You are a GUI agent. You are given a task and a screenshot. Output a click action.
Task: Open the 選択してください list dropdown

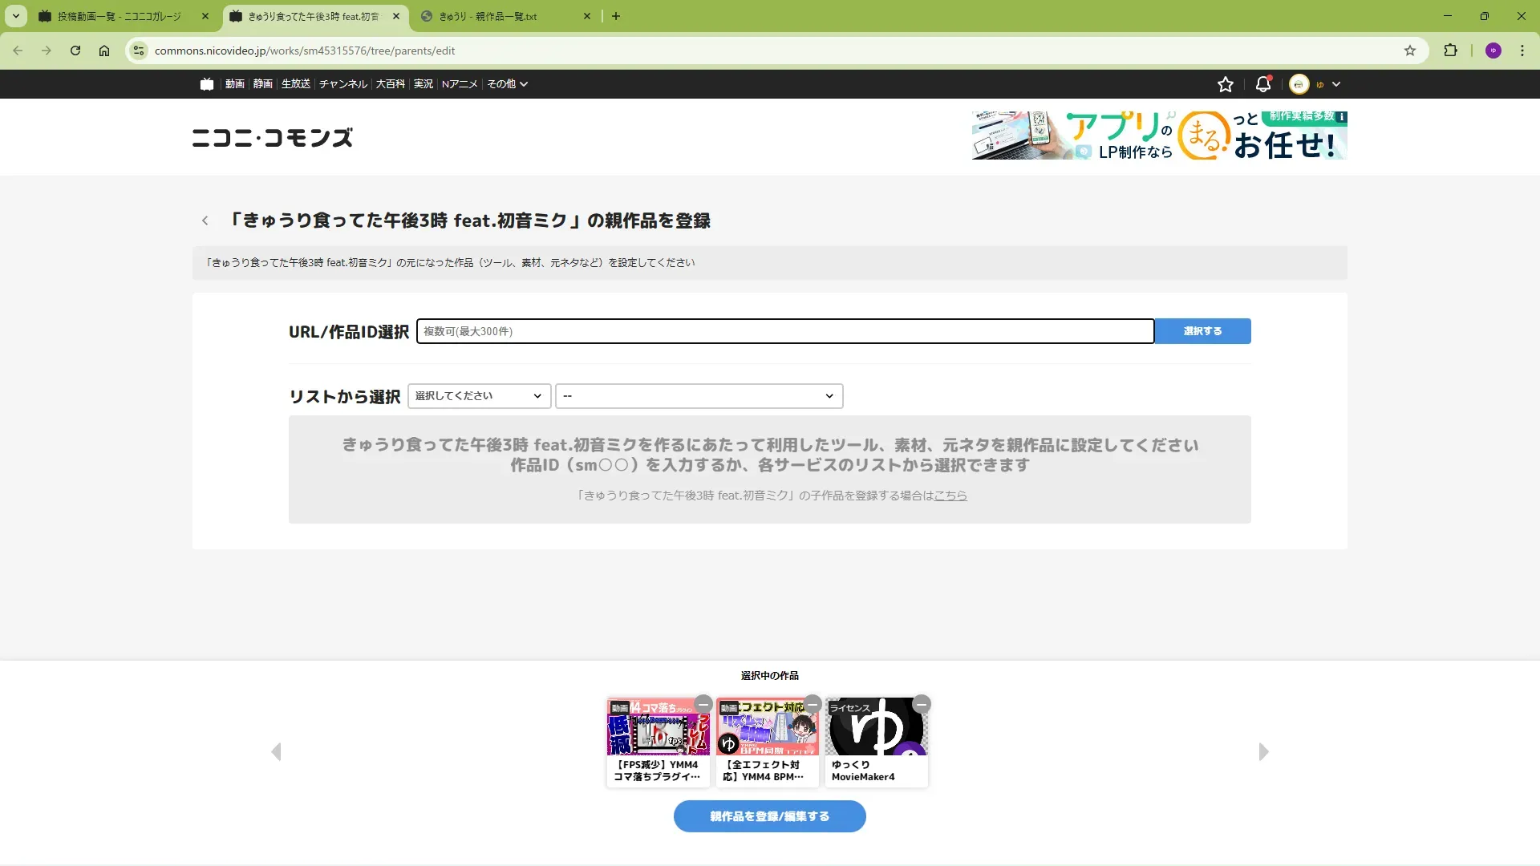[479, 396]
